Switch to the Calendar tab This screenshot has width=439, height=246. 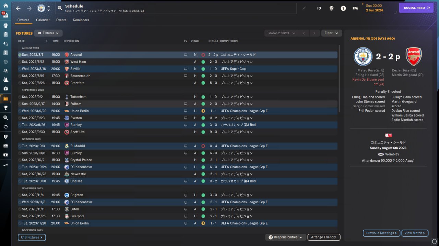point(43,20)
